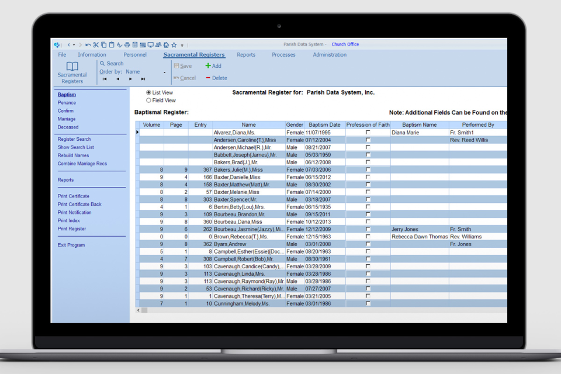Select the List View radio button
Screen dimensions: 561x374
click(x=148, y=93)
